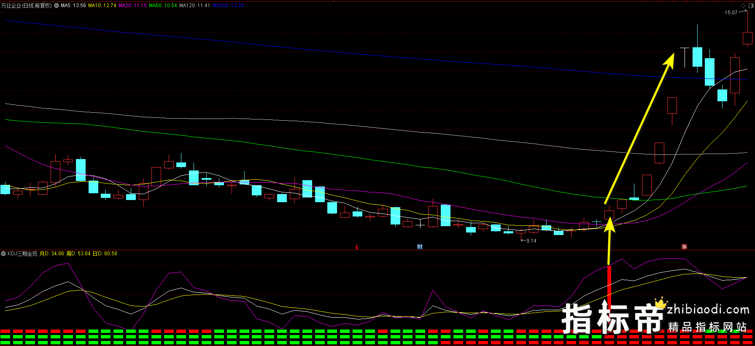Click the diamond icon in top-right corner
The height and width of the screenshot is (346, 755).
tap(744, 5)
